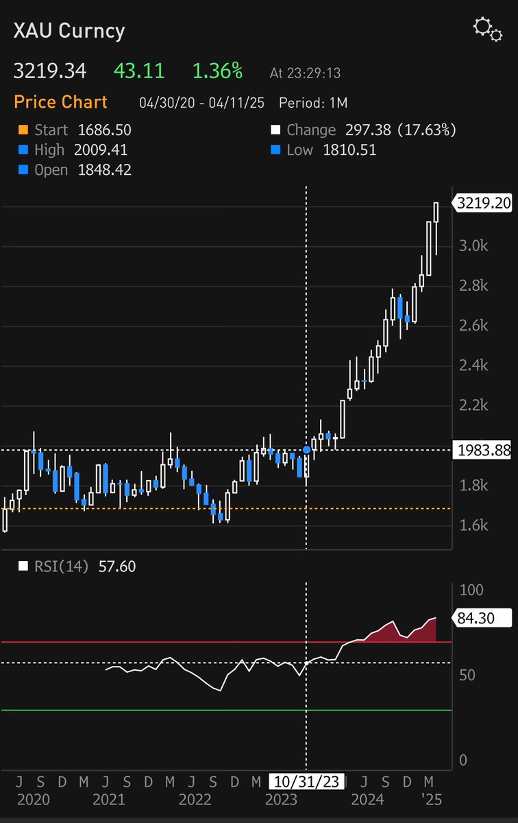Click the blue crosshair dot on chart
Image resolution: width=518 pixels, height=823 pixels.
point(306,450)
